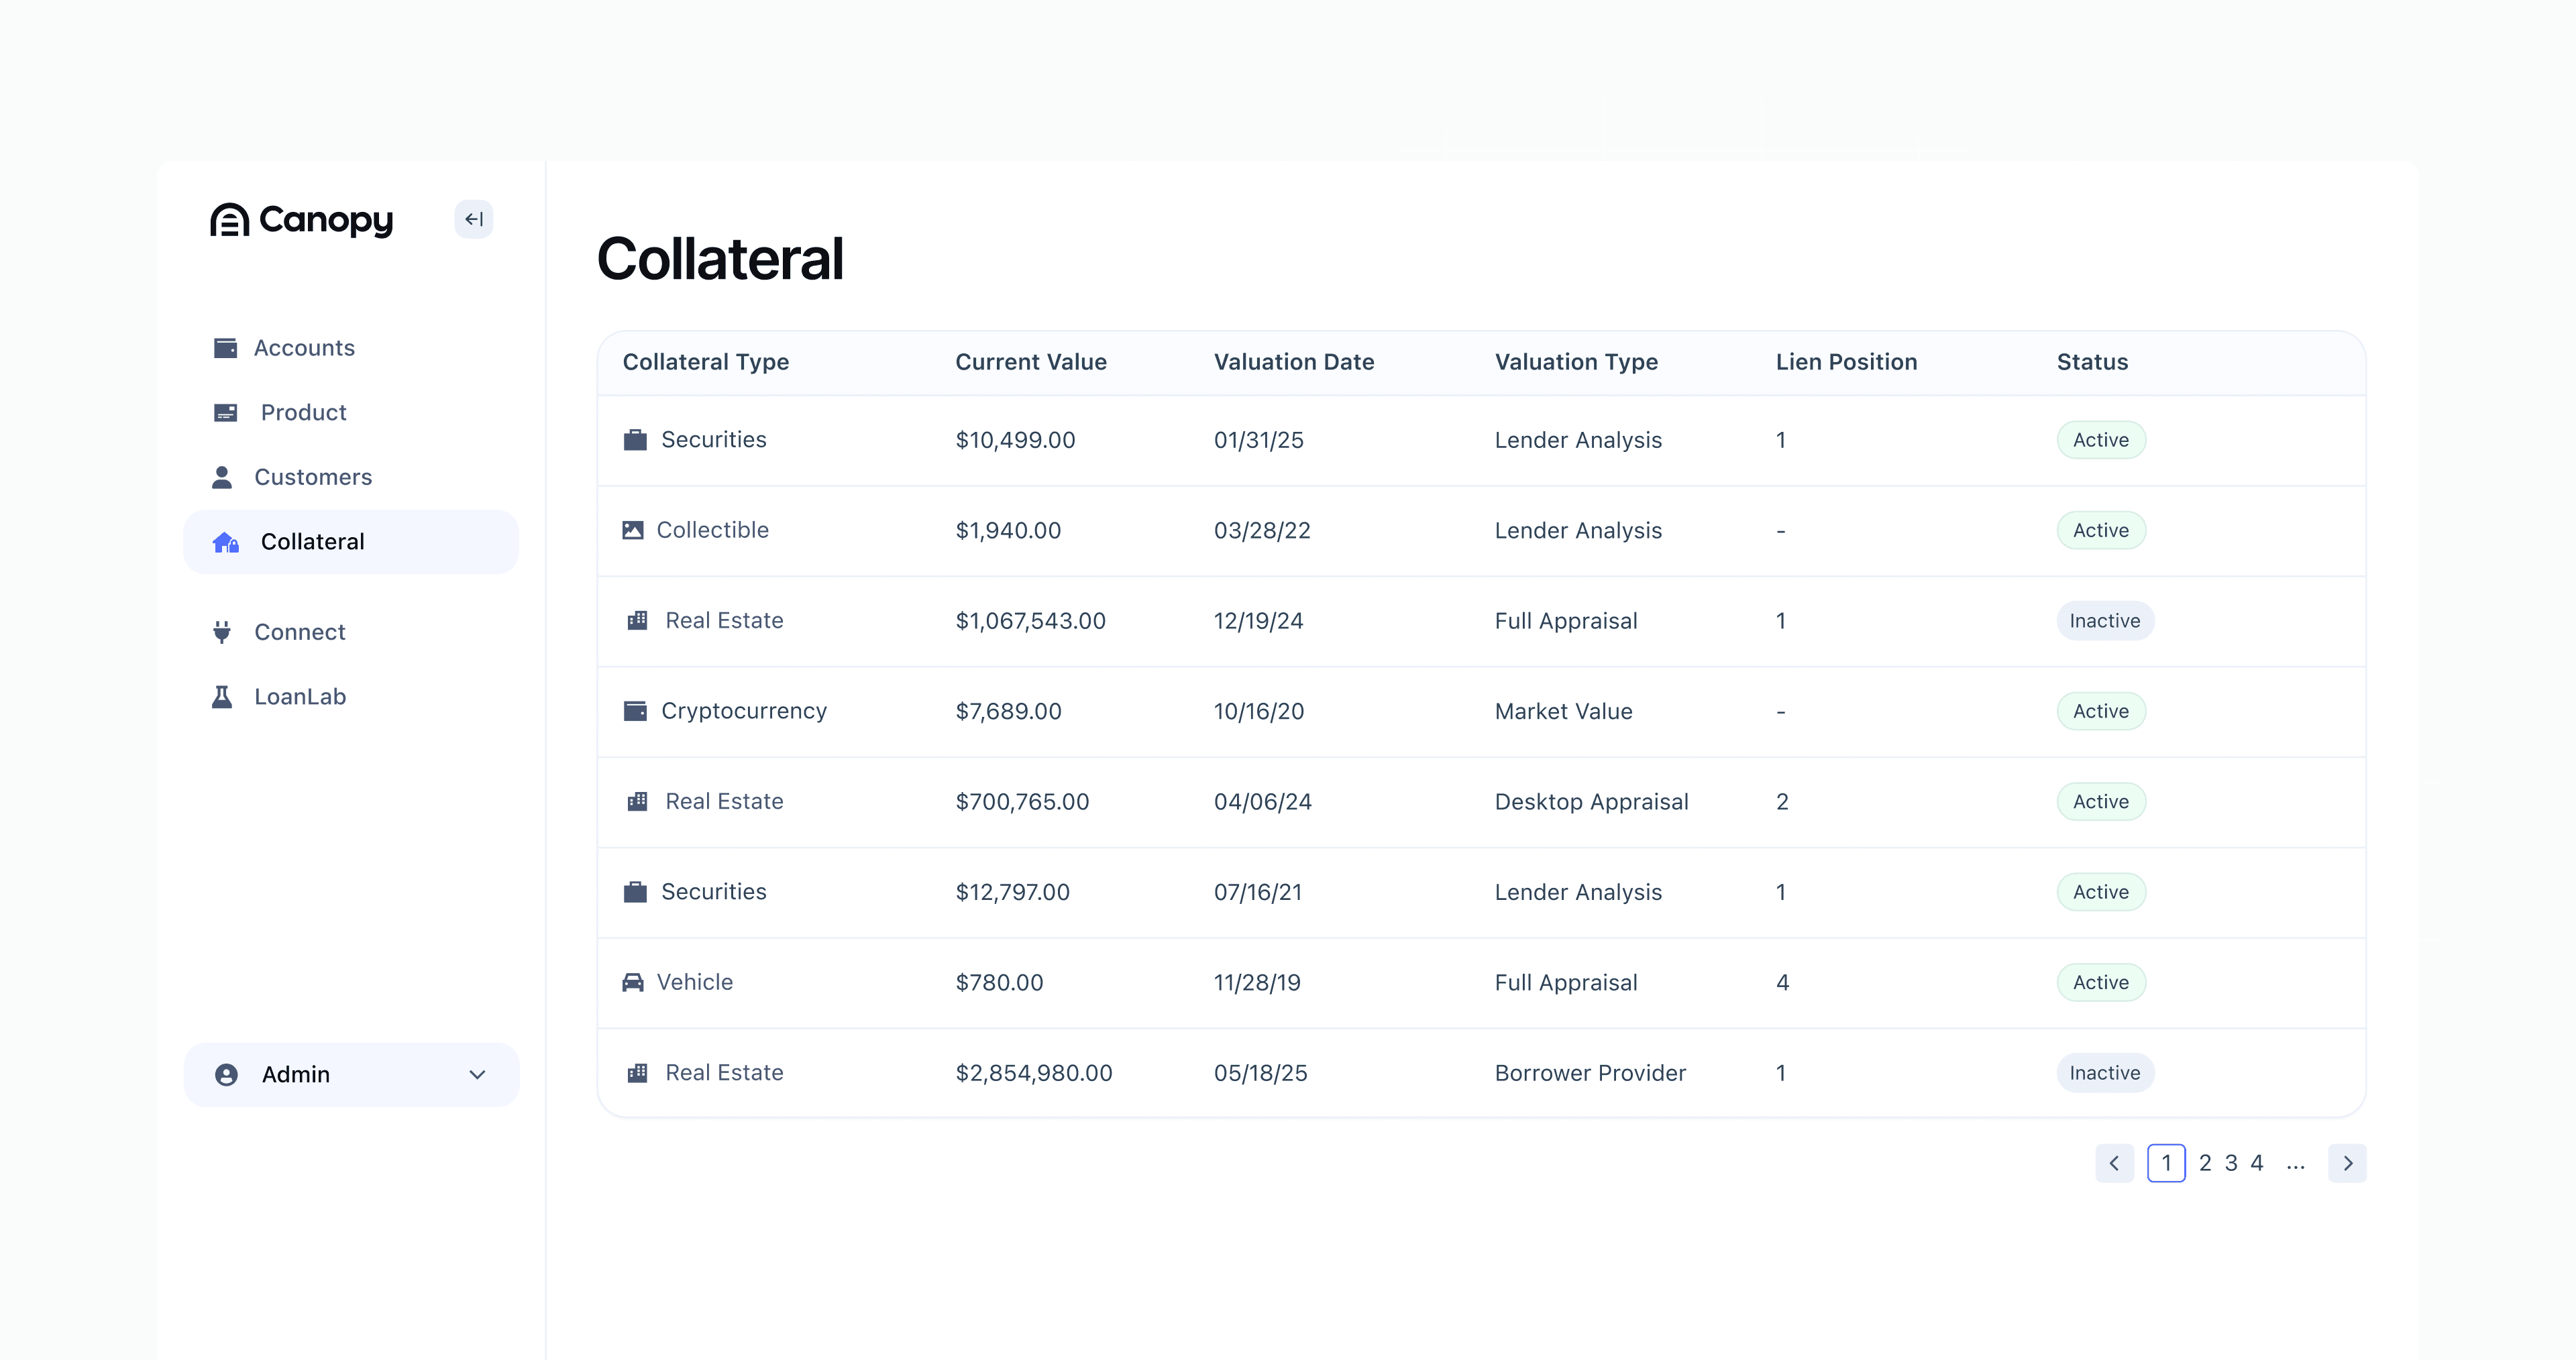2576x1360 pixels.
Task: Select page 3 in pagination
Action: (x=2231, y=1164)
